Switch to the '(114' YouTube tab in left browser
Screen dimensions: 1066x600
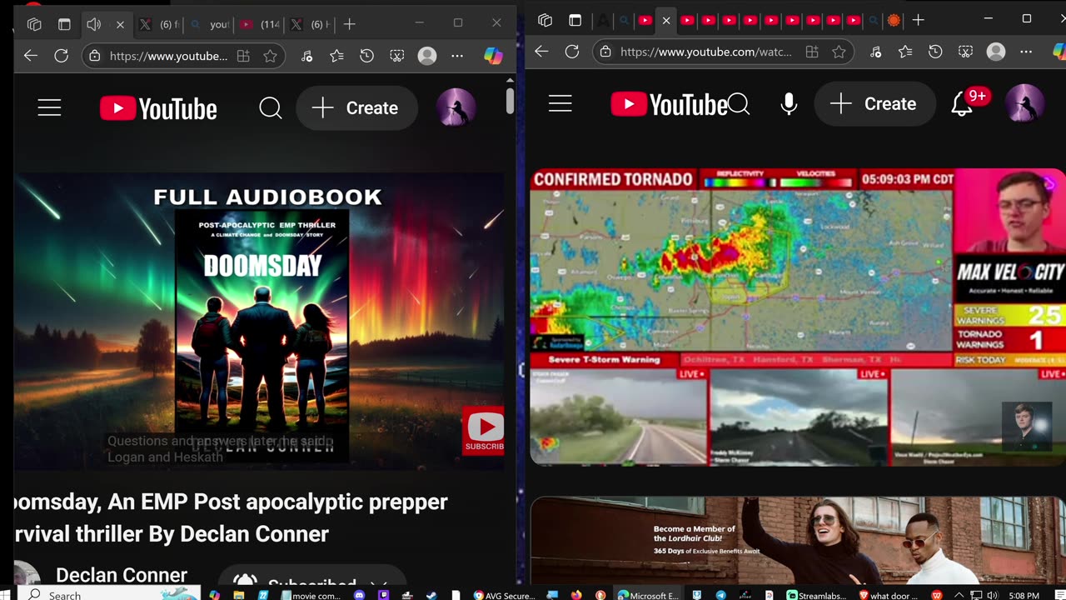pyautogui.click(x=261, y=24)
